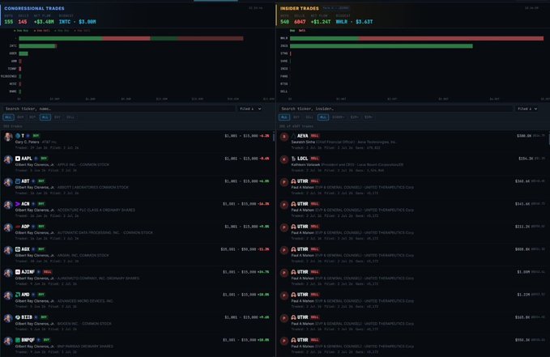Toggle the Dem Sell legend item in Congressional chart
The height and width of the screenshot is (357, 550).
(x=41, y=31)
